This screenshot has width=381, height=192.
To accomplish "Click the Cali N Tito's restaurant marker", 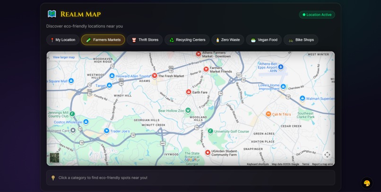I will (x=268, y=114).
